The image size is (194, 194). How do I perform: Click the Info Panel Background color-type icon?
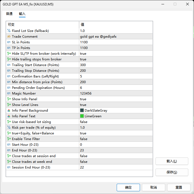click(9, 110)
